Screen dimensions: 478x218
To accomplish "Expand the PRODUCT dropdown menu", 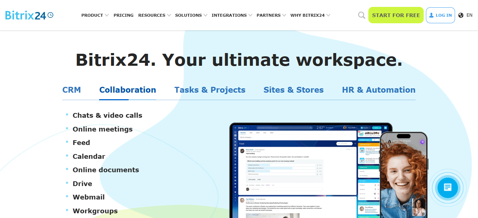I will 92,15.
